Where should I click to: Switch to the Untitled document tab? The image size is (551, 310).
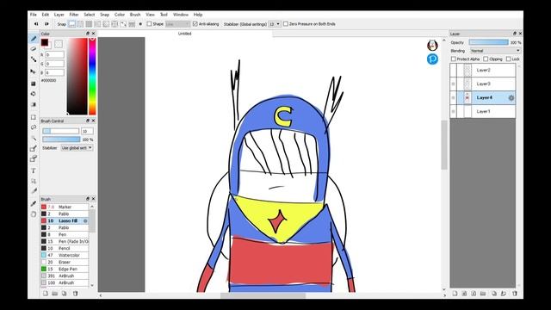[x=184, y=34]
